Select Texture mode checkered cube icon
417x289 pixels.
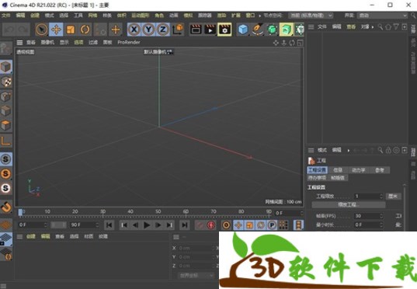tap(6, 82)
